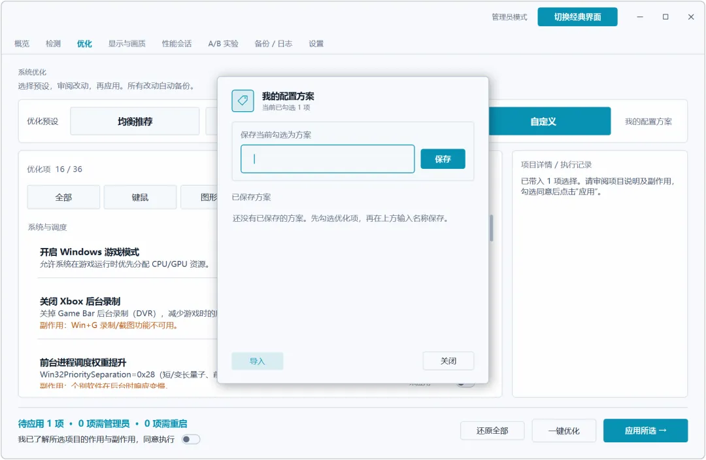This screenshot has height=460, width=706.
Task: Select the 优化 tab
Action: 84,44
